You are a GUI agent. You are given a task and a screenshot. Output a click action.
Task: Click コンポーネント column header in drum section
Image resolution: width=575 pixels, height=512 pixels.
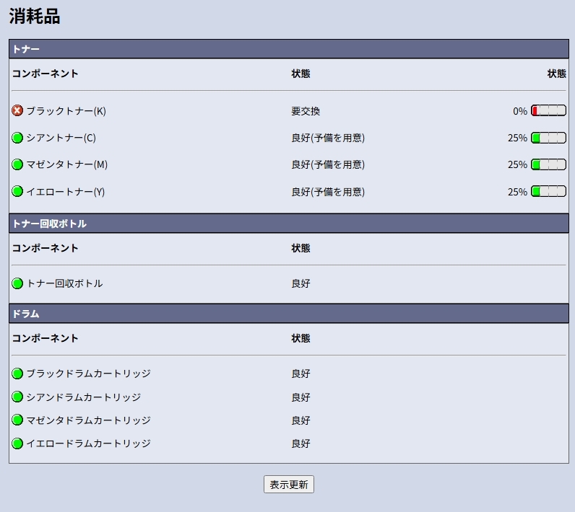[x=45, y=338]
